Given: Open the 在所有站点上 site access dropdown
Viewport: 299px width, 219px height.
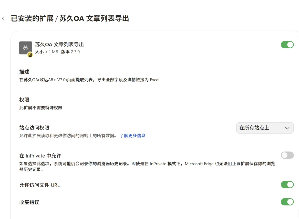Looking at the screenshot, I should [x=265, y=128].
